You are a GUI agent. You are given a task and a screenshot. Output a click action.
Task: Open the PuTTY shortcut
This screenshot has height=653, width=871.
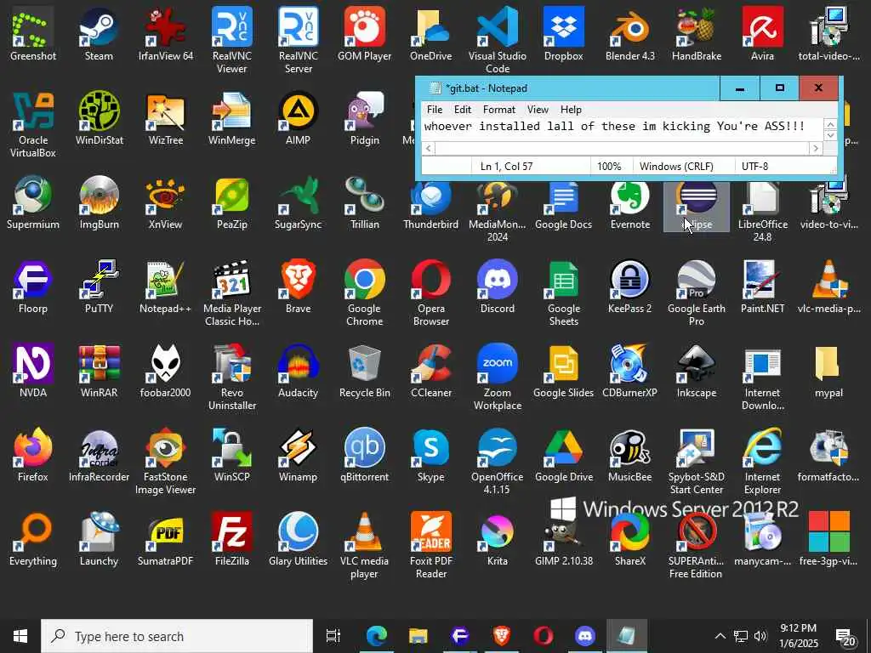[99, 287]
